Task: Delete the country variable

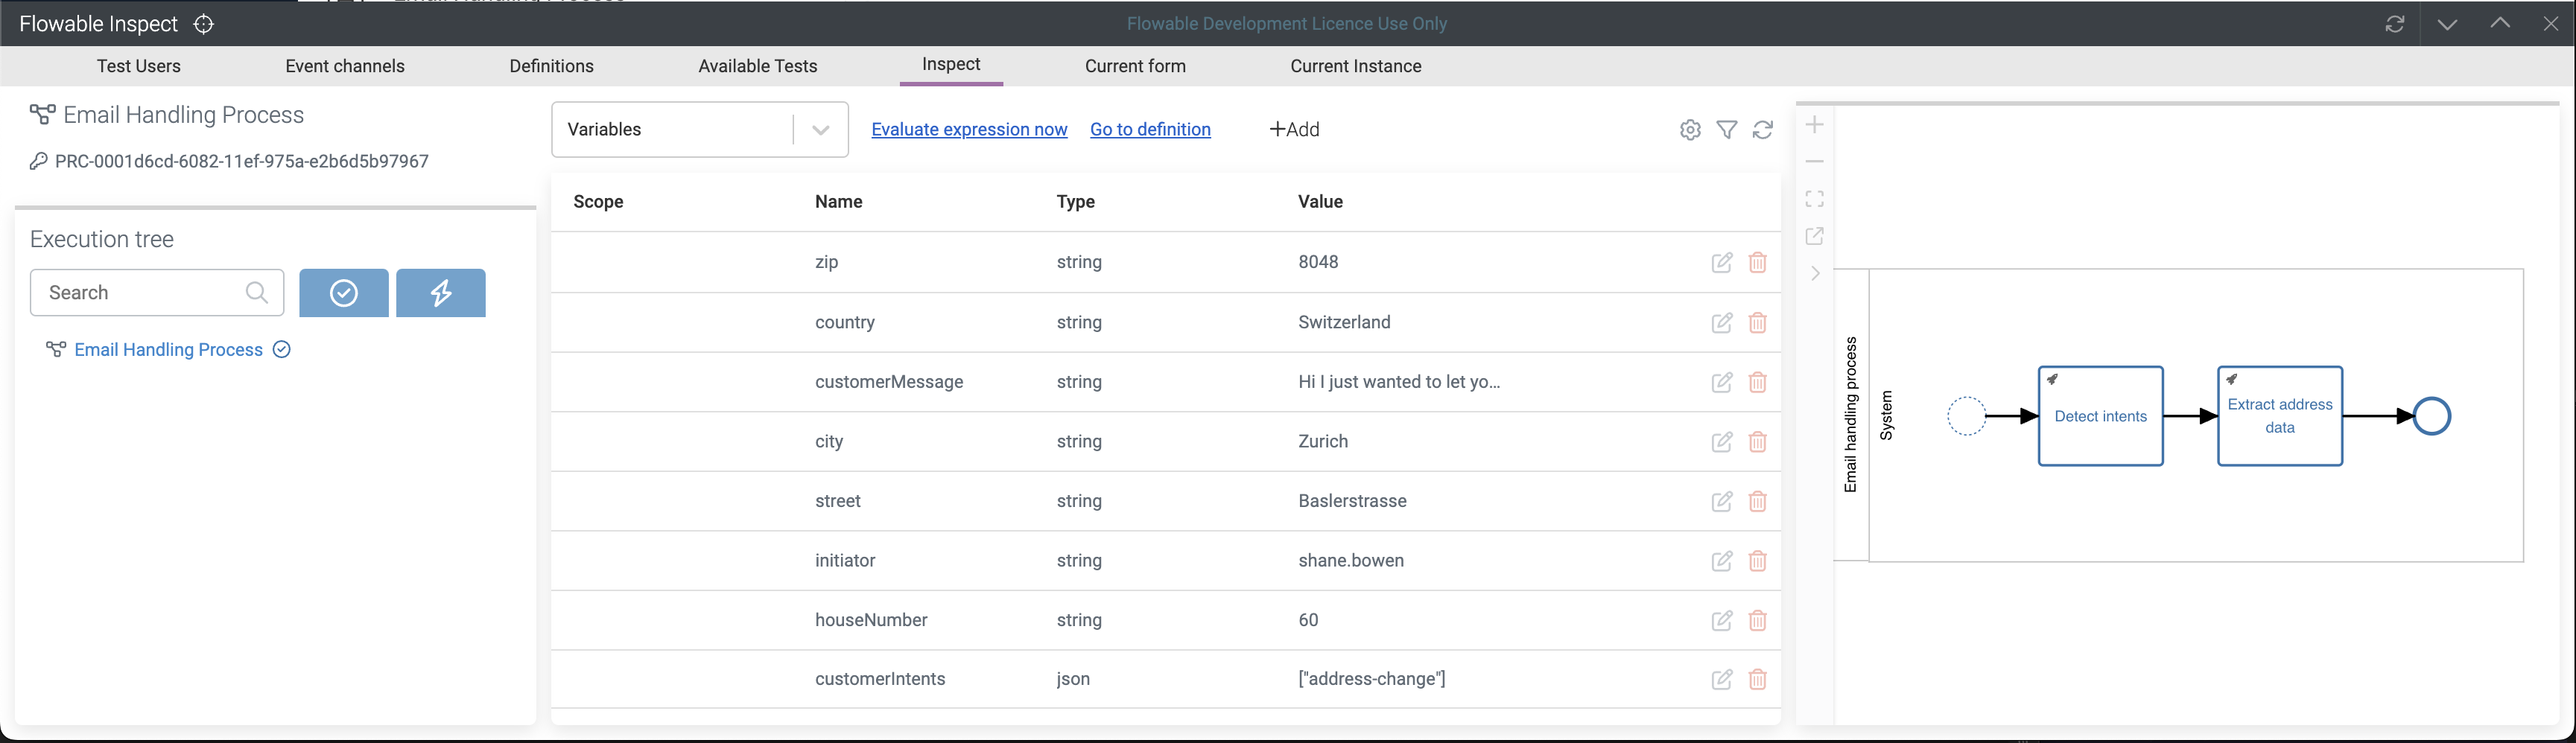Action: click(x=1757, y=323)
